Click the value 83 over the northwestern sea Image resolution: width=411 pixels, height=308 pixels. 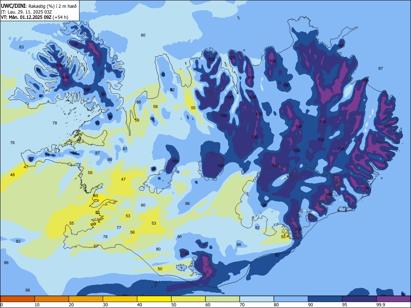coord(21,47)
